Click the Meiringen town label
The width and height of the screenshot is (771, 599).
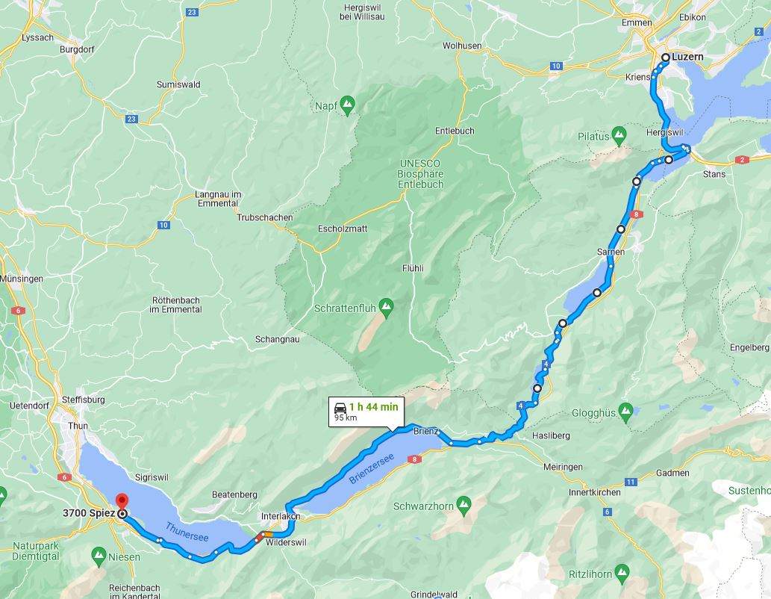coord(563,467)
